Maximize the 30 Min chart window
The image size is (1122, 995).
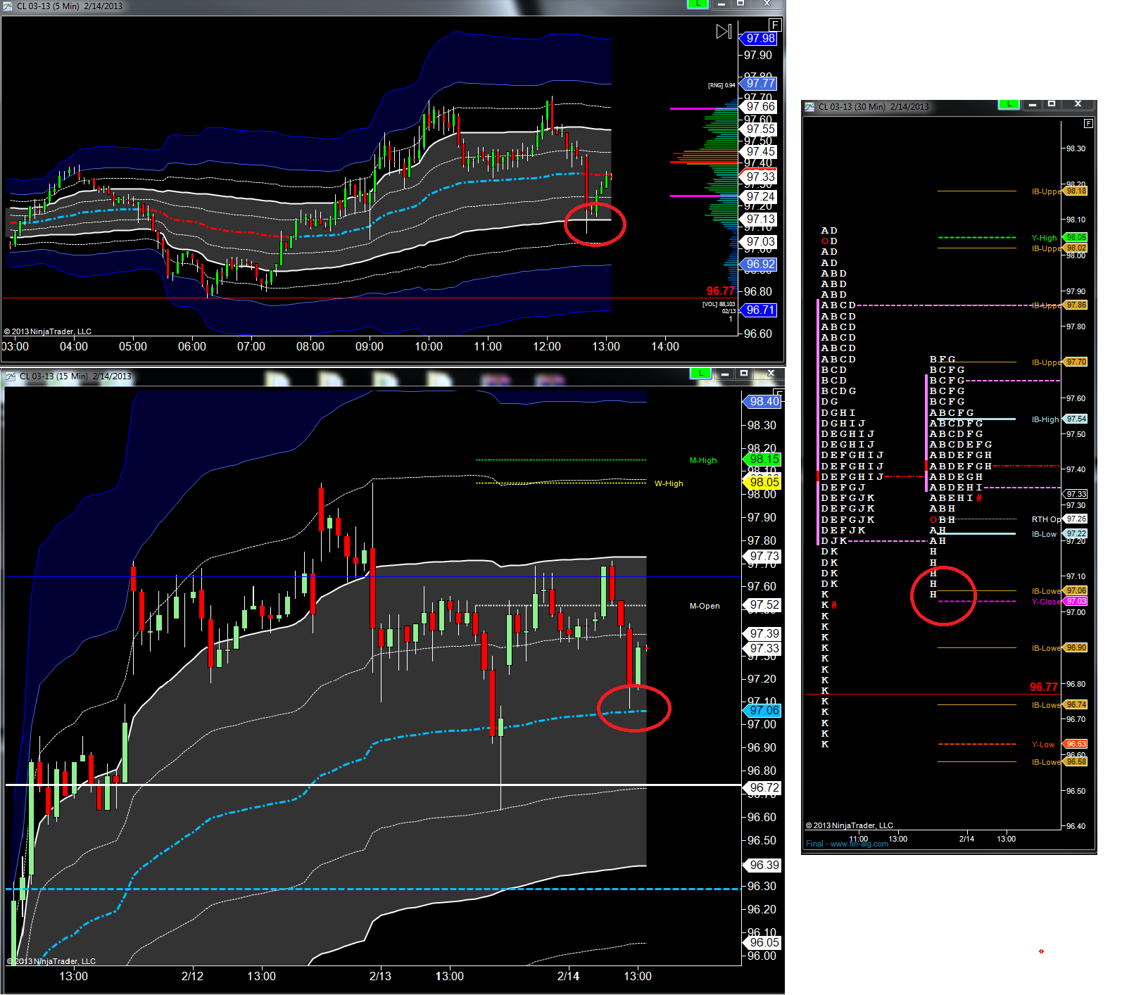[x=1052, y=104]
